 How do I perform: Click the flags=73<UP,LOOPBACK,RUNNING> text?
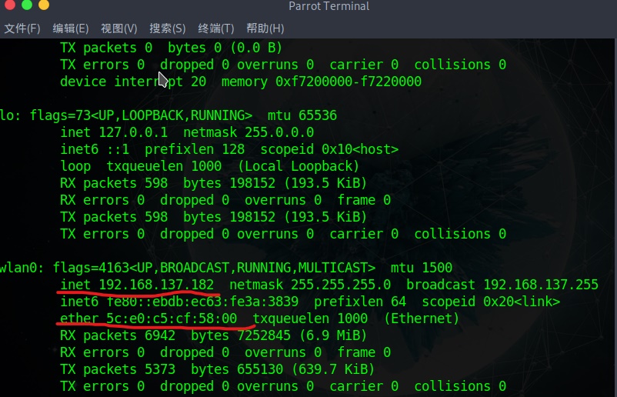point(141,115)
